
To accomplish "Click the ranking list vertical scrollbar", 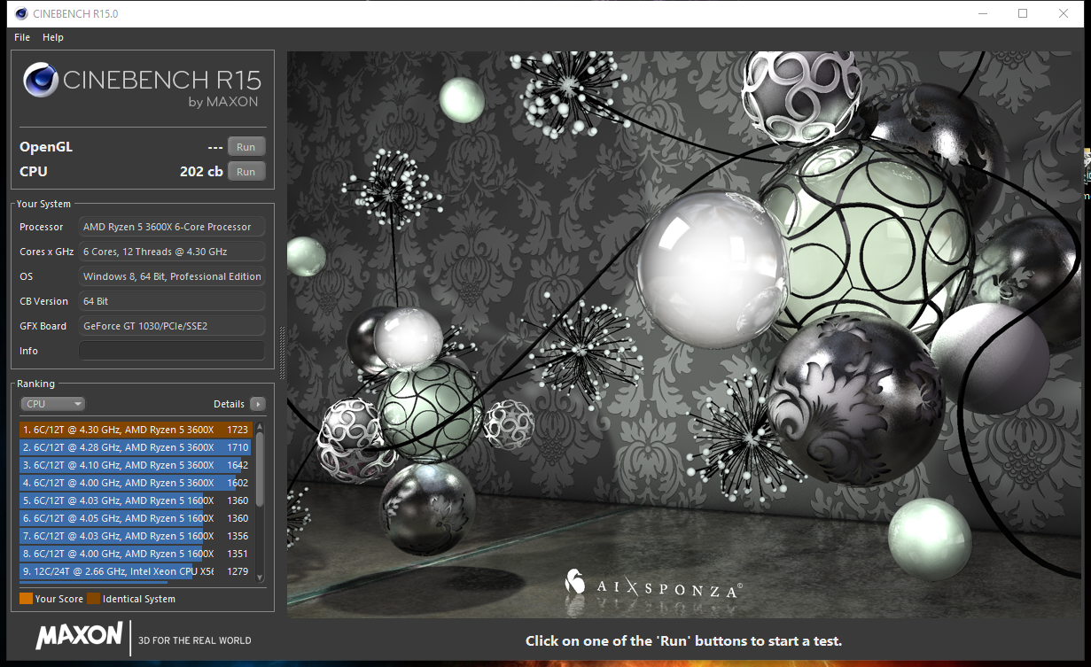I will (260, 469).
